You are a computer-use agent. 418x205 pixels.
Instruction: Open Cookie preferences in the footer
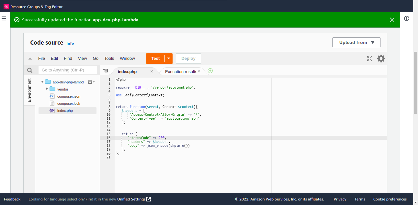[390, 199]
